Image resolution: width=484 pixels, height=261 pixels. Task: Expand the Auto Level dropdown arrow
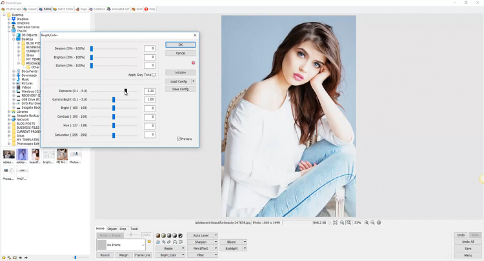click(216, 235)
